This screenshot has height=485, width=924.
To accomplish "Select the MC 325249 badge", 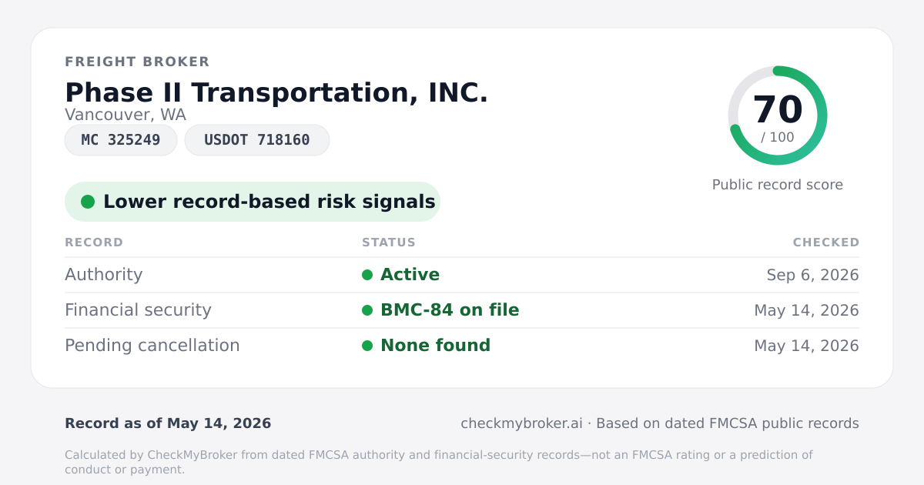I will [x=121, y=140].
